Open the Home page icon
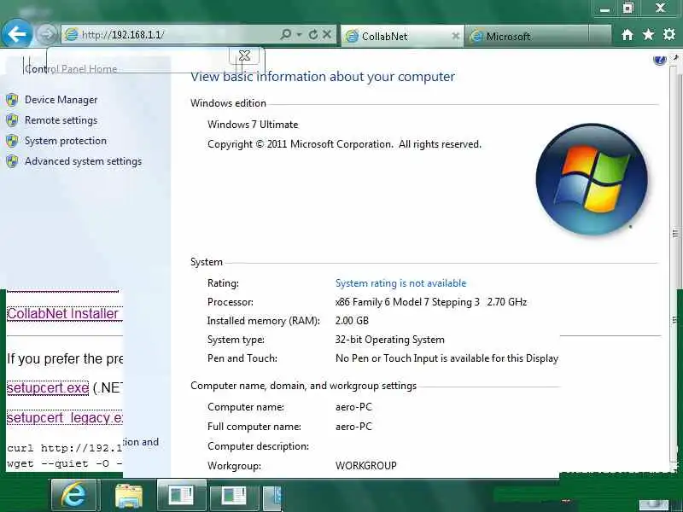 point(628,35)
